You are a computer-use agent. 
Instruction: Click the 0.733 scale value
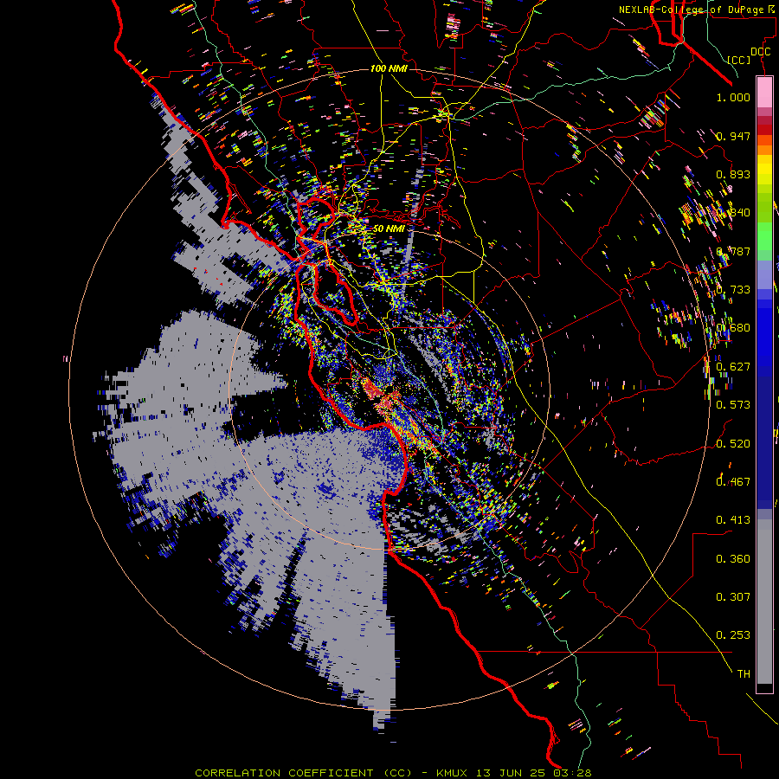733,290
